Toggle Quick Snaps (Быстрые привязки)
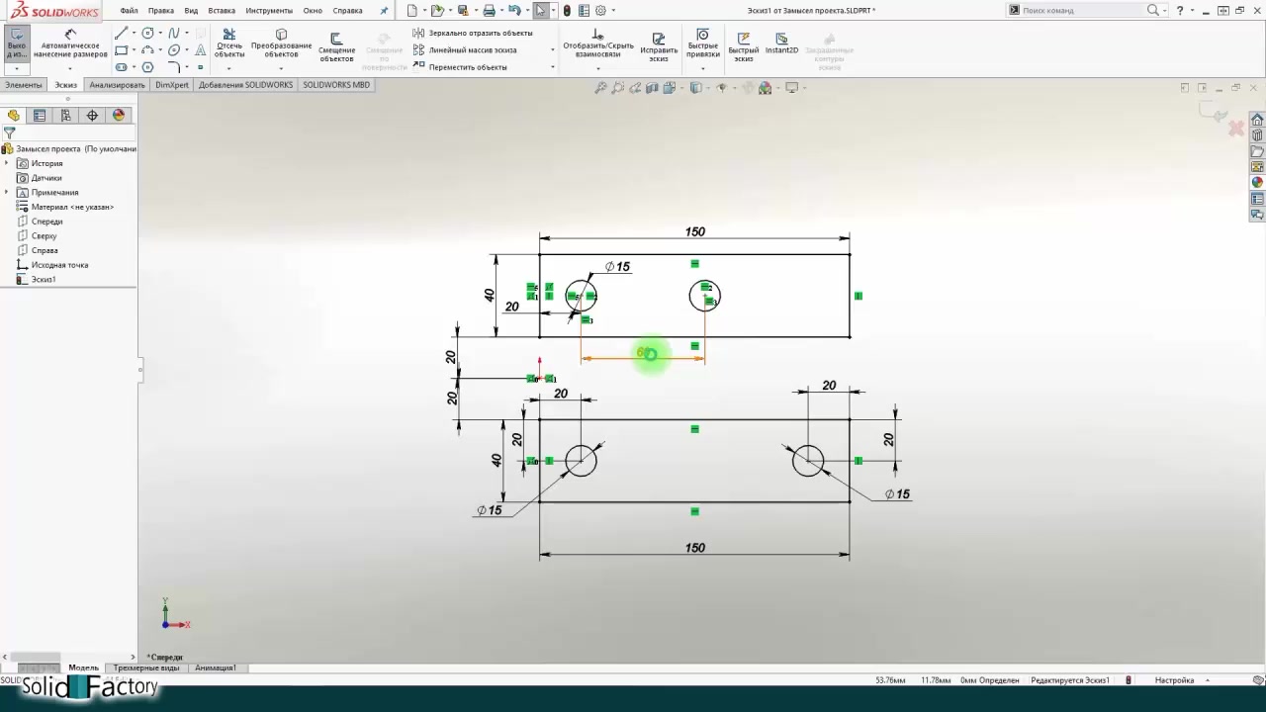 (x=702, y=44)
